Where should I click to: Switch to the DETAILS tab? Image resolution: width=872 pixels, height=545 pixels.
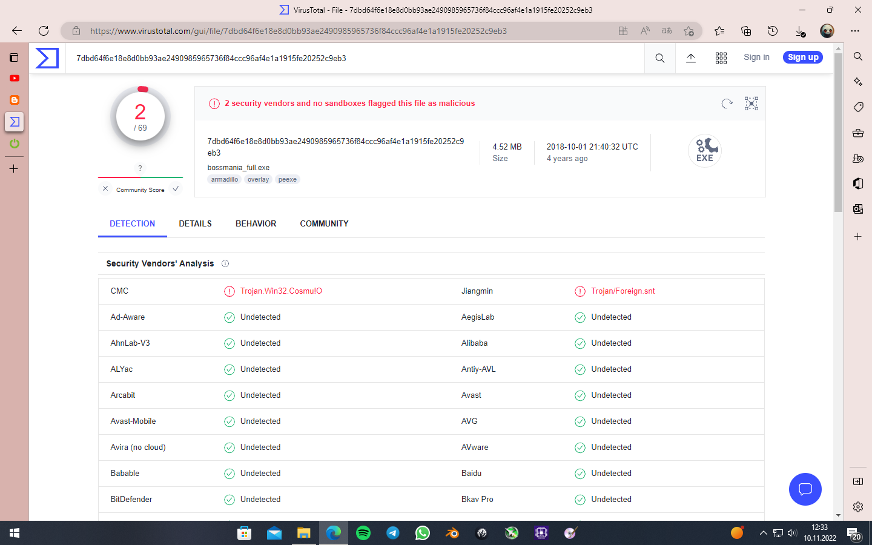[196, 223]
